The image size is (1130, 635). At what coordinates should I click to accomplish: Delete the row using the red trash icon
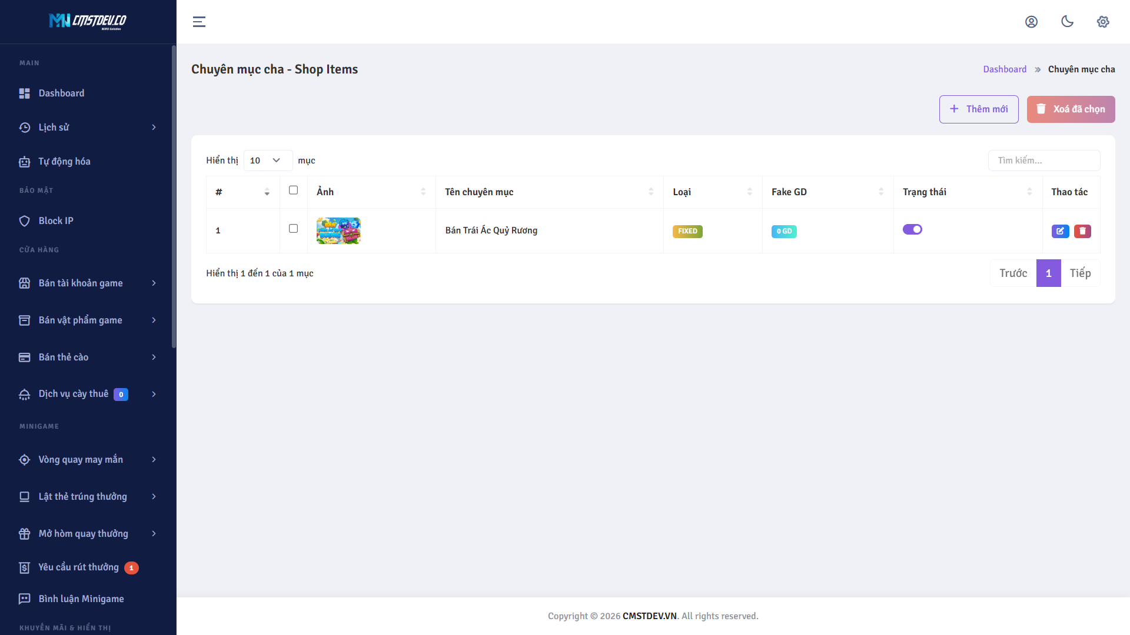tap(1082, 231)
